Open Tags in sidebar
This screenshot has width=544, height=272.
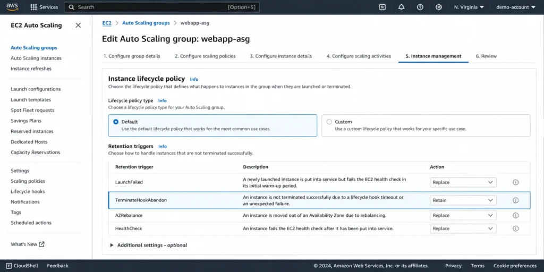[x=16, y=212]
